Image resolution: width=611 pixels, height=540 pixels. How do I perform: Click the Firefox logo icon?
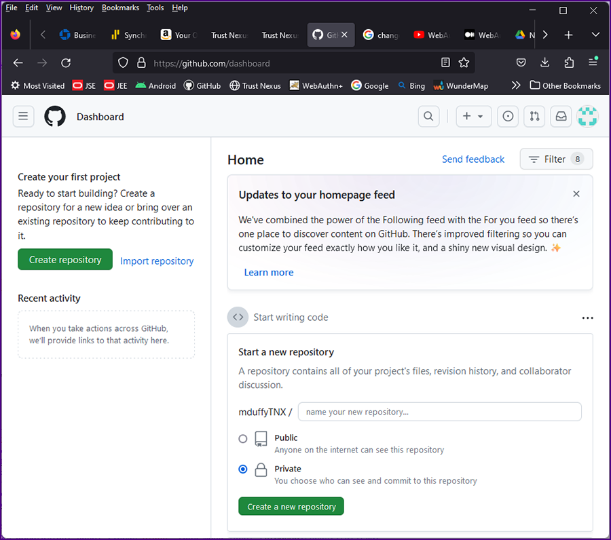pyautogui.click(x=15, y=35)
